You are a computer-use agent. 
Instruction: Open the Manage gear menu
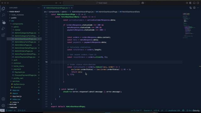point(3,105)
